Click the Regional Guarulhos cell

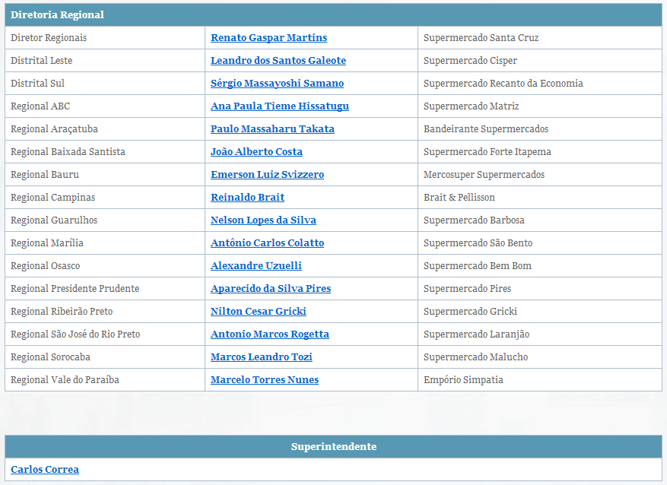pyautogui.click(x=105, y=220)
